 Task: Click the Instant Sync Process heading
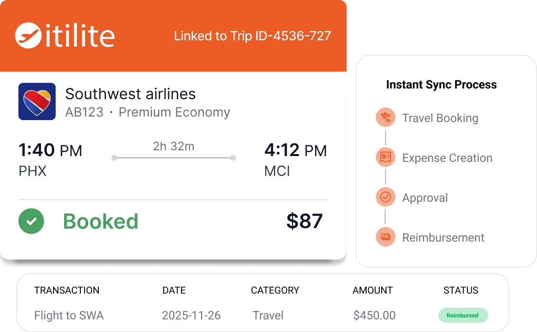(441, 85)
